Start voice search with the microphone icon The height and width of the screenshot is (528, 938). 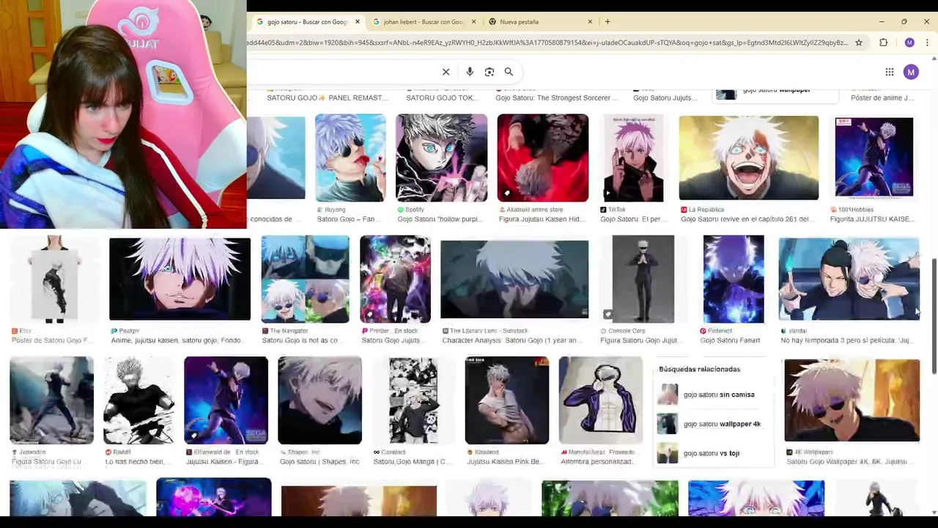pyautogui.click(x=470, y=72)
